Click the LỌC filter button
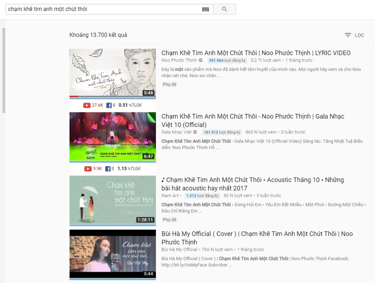This screenshot has width=375, height=283. coord(354,35)
